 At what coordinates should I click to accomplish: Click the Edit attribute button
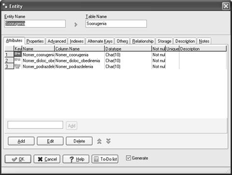coord(50,141)
